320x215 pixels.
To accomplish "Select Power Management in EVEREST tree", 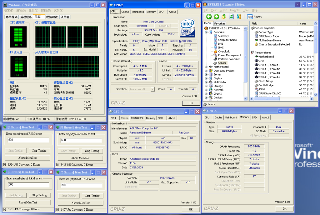I will (x=229, y=55).
